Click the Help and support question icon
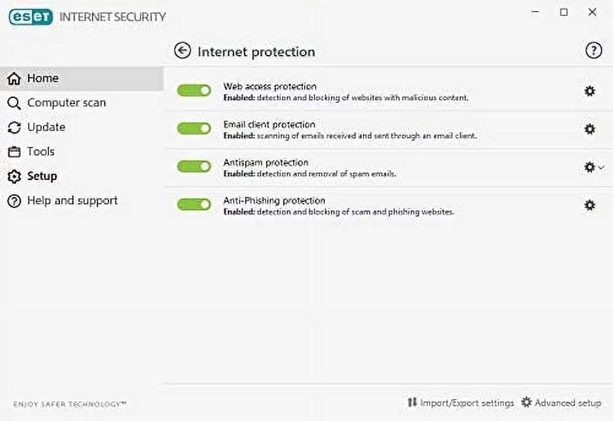Screen dimensions: 613x421 point(13,201)
